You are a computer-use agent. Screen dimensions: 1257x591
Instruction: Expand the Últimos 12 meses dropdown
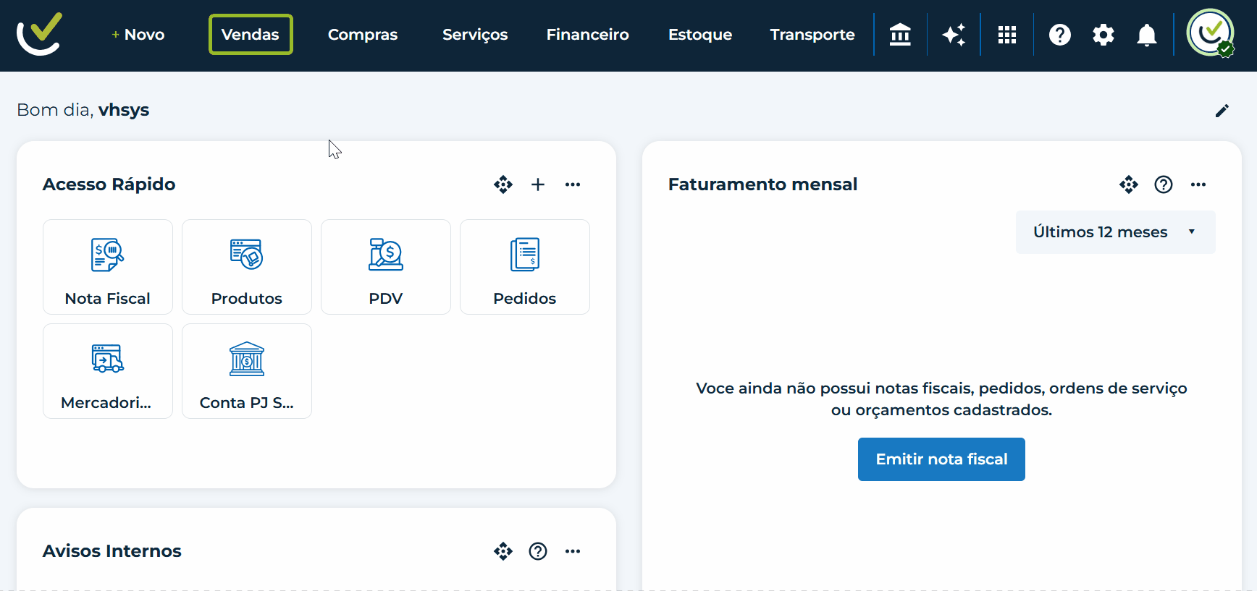click(1116, 232)
